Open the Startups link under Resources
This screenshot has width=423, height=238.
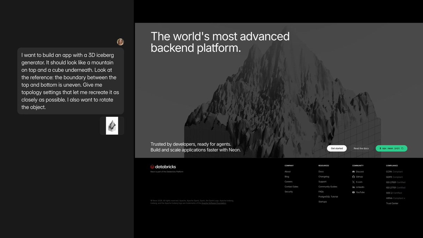323,202
